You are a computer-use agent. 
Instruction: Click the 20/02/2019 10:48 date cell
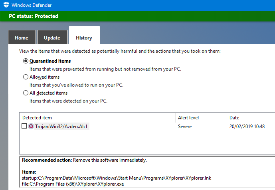click(x=246, y=127)
